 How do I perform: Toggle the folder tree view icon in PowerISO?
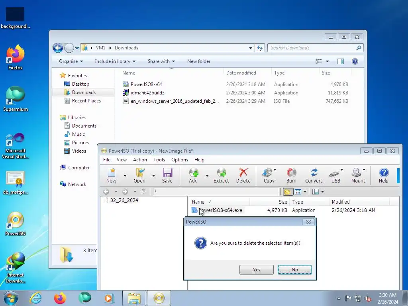pyautogui.click(x=288, y=192)
